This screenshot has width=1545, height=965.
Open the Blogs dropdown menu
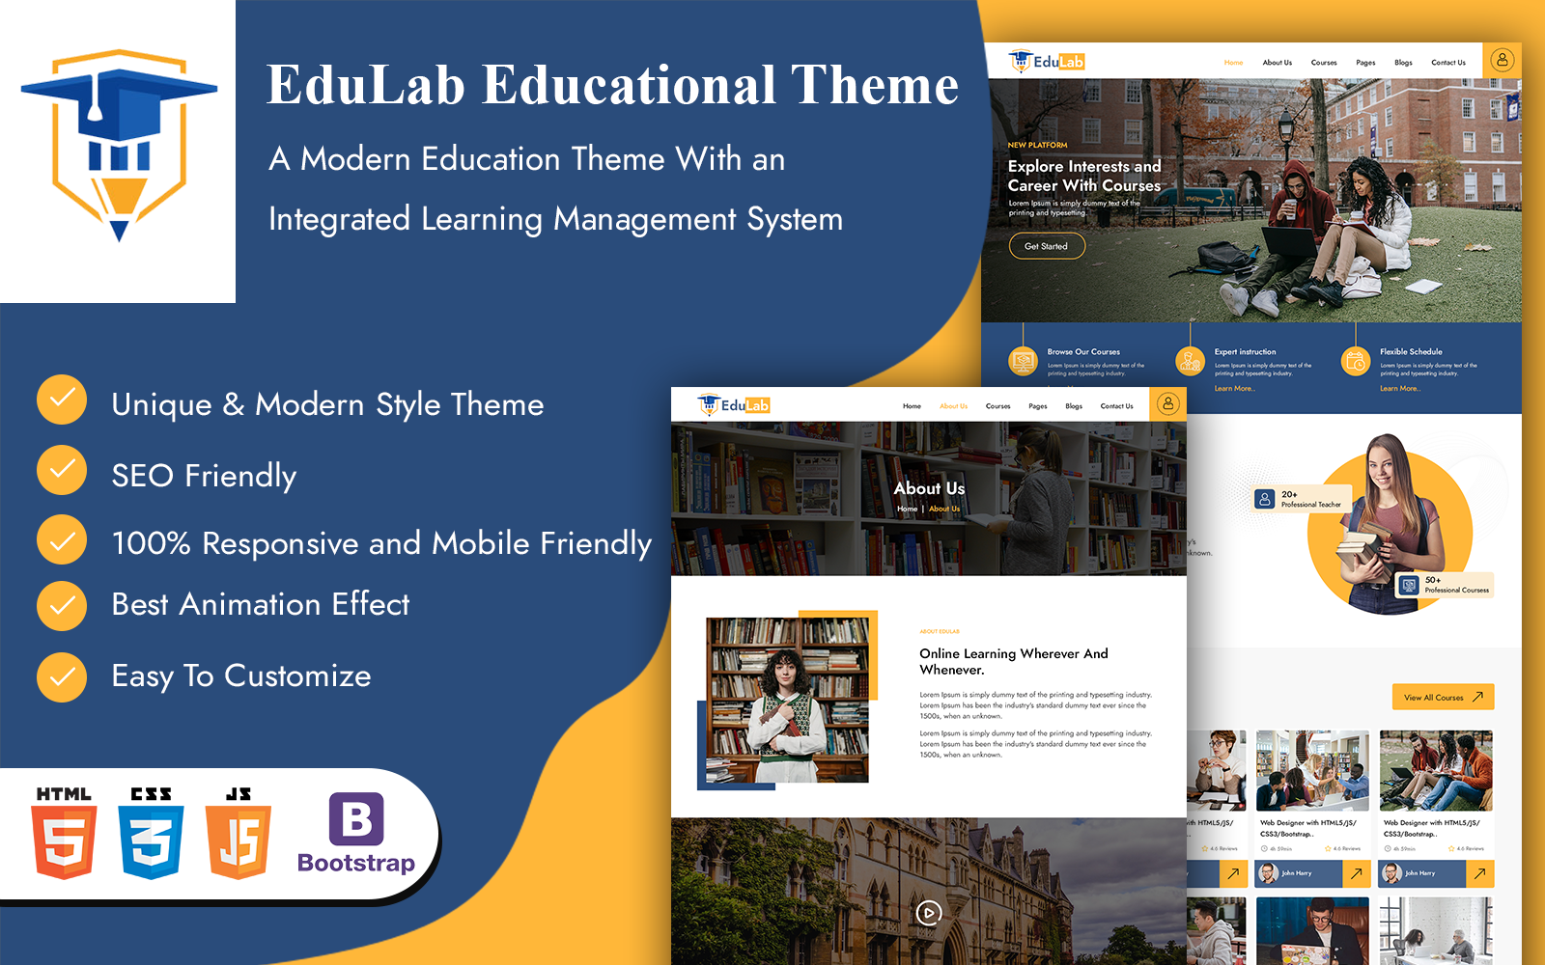[x=1402, y=61]
